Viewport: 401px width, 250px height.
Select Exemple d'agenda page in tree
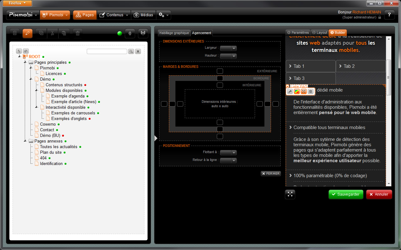(x=68, y=96)
